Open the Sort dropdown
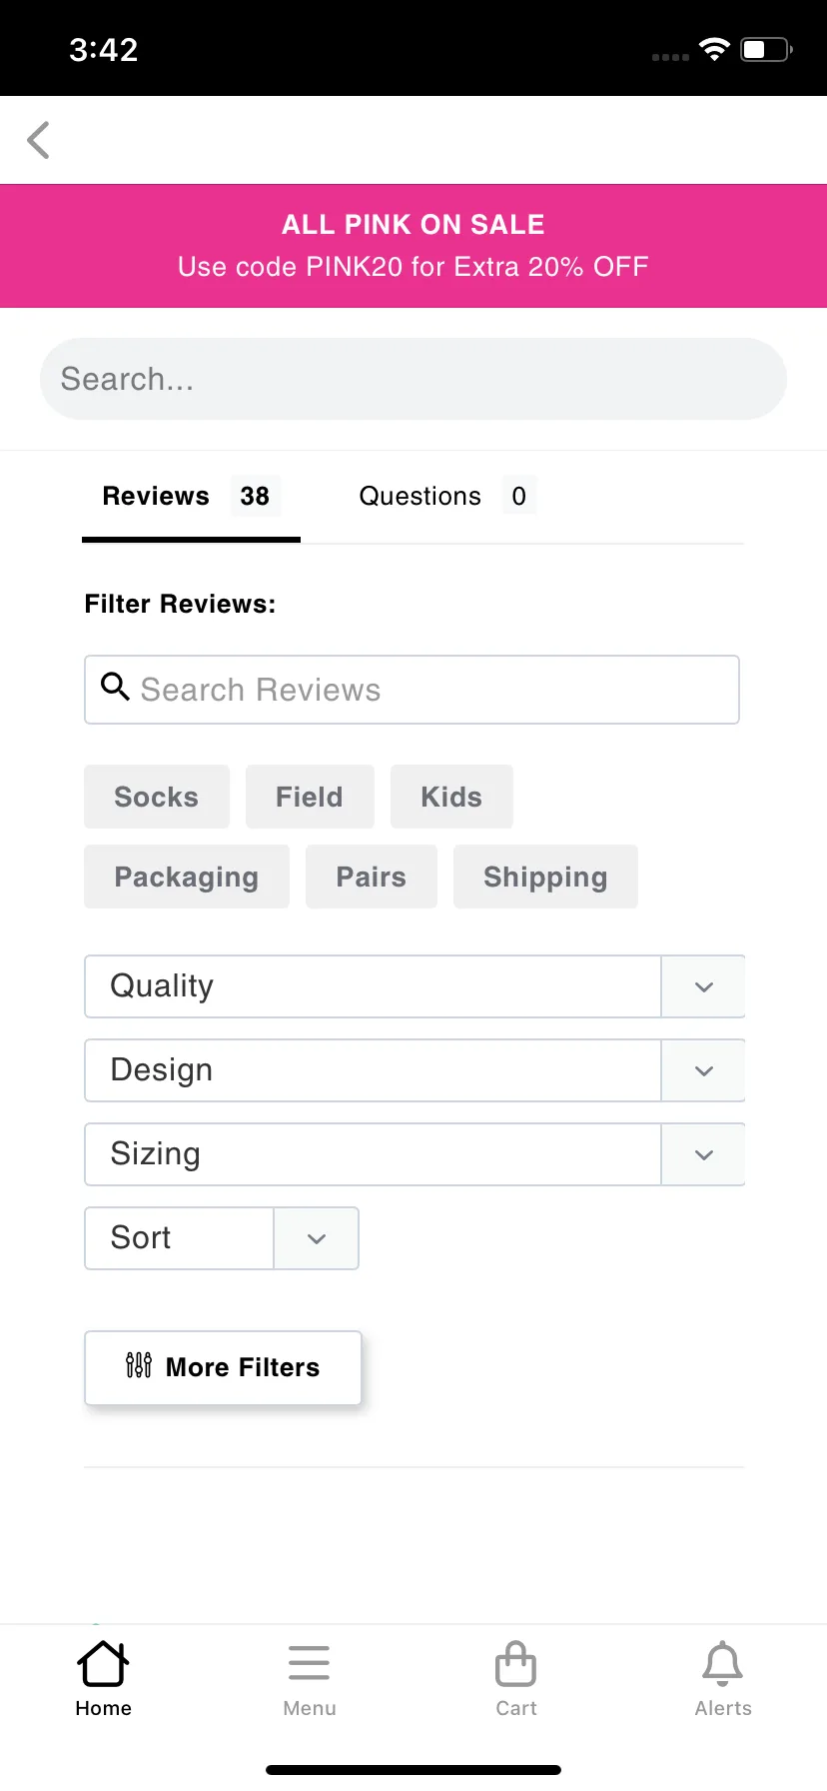Viewport: 827px width, 1791px height. (222, 1238)
